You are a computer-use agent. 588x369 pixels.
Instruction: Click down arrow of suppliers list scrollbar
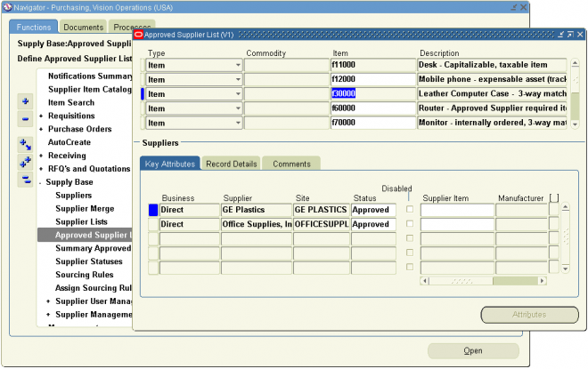[x=566, y=269]
